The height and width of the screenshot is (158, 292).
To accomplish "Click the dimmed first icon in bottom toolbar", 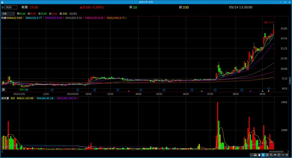I will 252,155.
